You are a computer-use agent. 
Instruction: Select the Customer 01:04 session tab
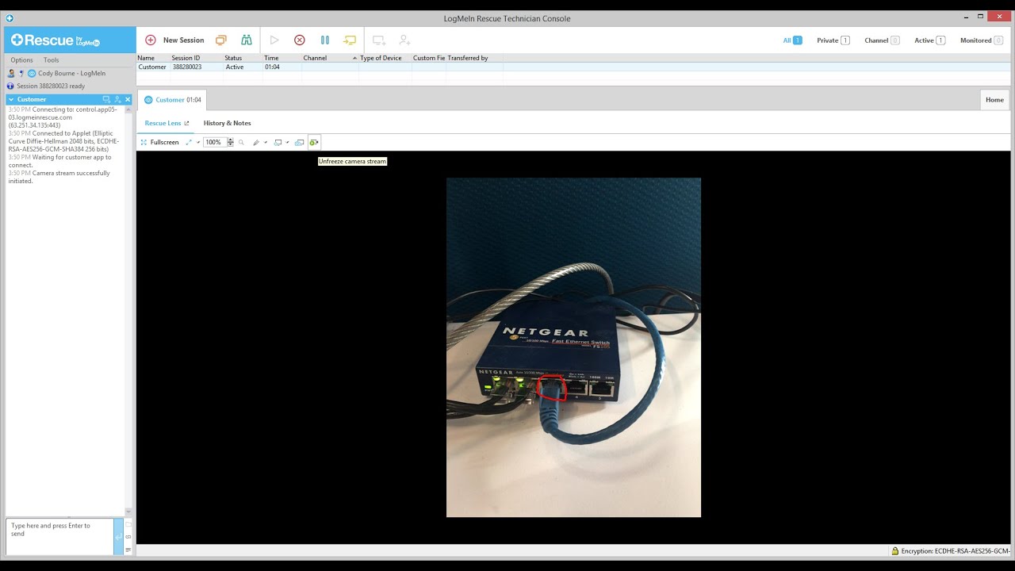click(172, 100)
